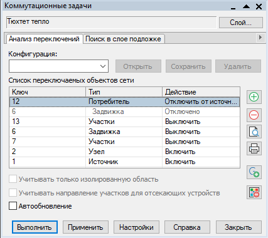Remove object with the red minus icon
Screen dimensions: 268x238
(254, 115)
